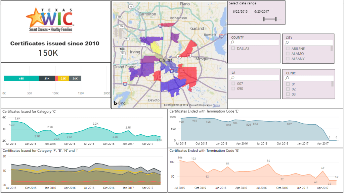The height and width of the screenshot is (193, 344).
Task: Click the magnifier icon in LA slicer
Action: tap(231, 78)
